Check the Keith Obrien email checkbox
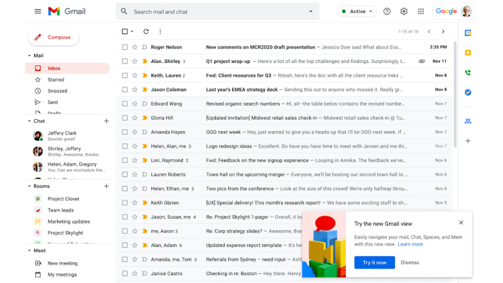The height and width of the screenshot is (283, 503). pyautogui.click(x=125, y=203)
